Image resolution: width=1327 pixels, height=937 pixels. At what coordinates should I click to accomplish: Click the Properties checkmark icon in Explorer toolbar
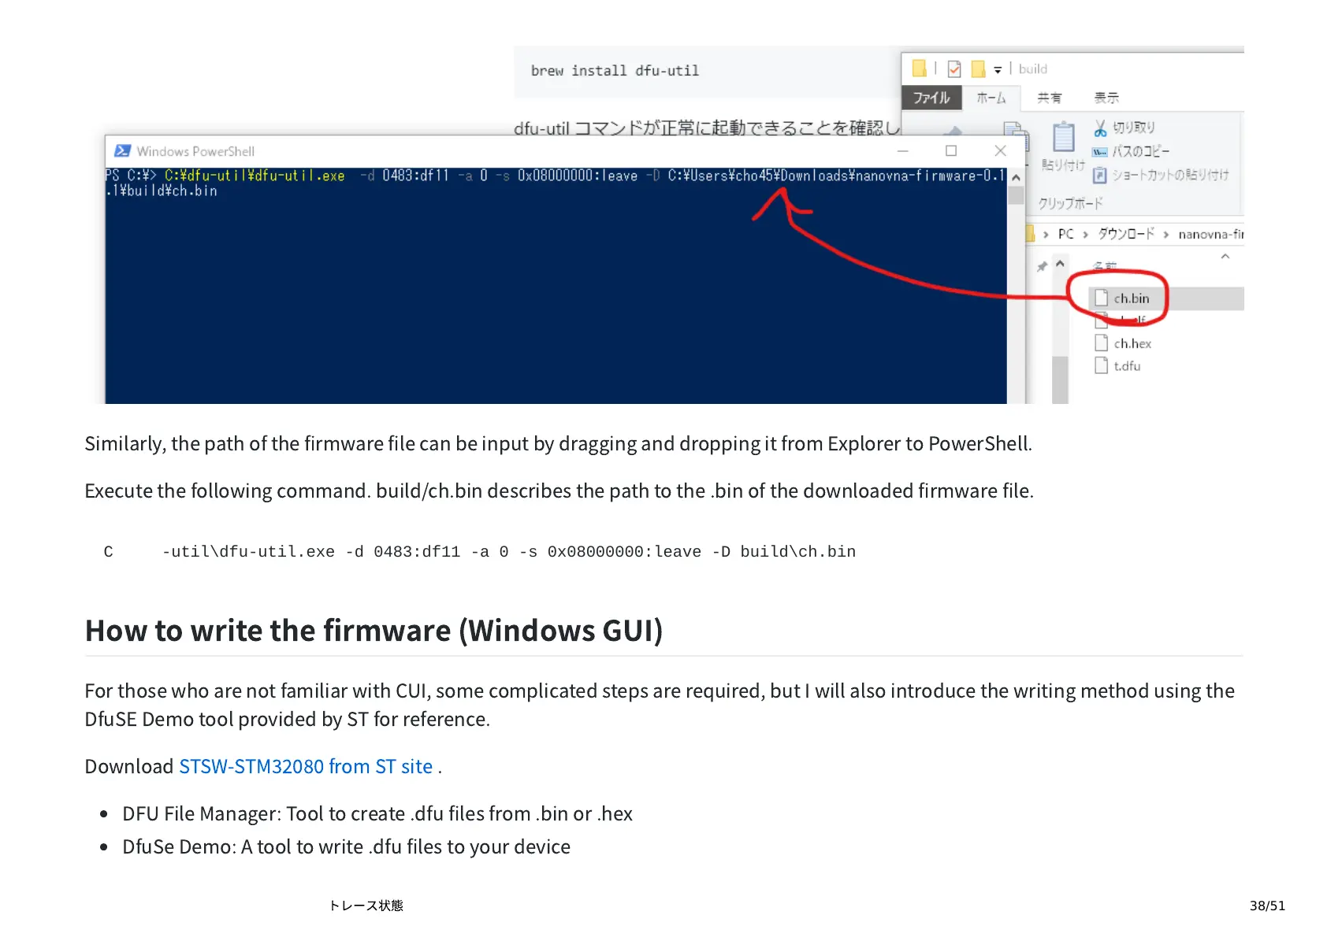click(x=954, y=69)
